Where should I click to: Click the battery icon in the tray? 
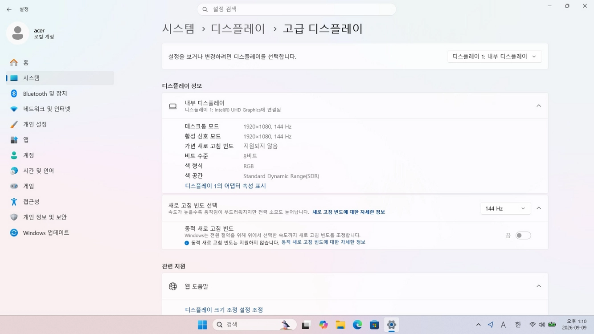(x=552, y=325)
